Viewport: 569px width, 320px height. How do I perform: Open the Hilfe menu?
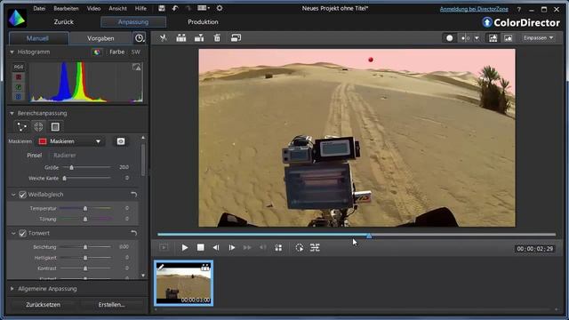pos(140,8)
